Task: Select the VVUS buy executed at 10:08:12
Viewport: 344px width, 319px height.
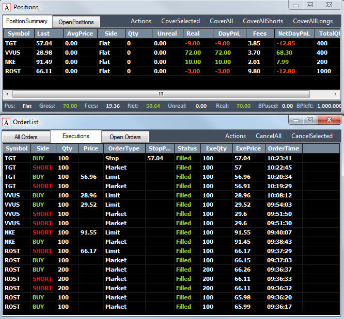Action: (171, 195)
